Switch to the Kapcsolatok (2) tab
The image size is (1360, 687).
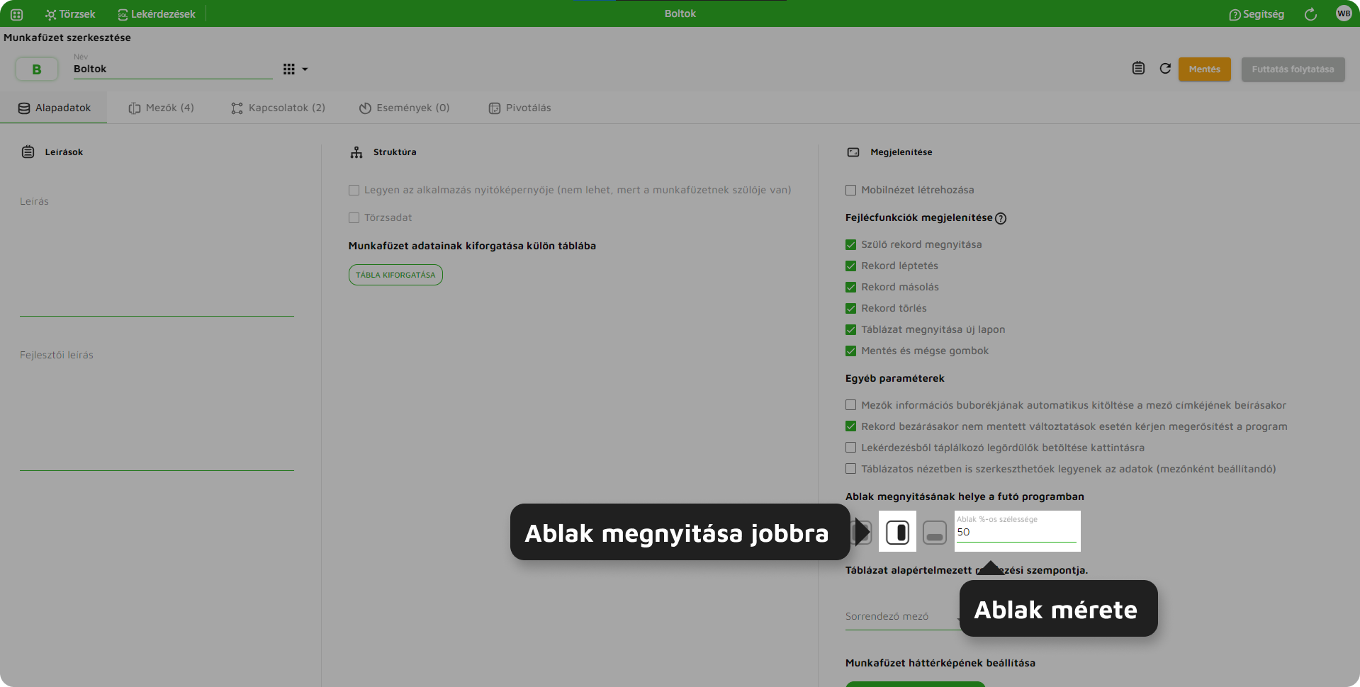point(278,108)
